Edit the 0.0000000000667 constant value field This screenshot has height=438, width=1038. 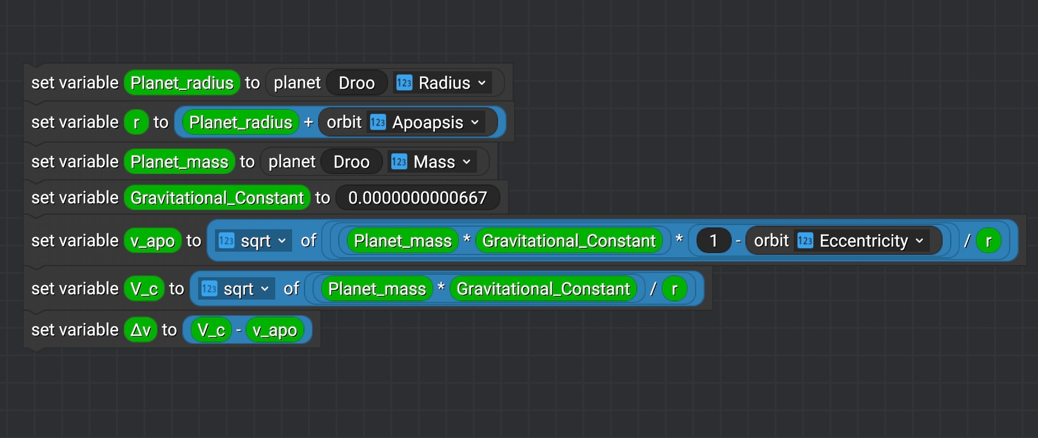coord(418,198)
